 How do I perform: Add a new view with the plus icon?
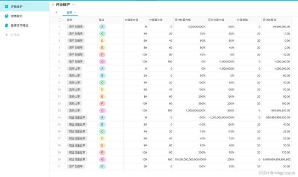(56, 12)
